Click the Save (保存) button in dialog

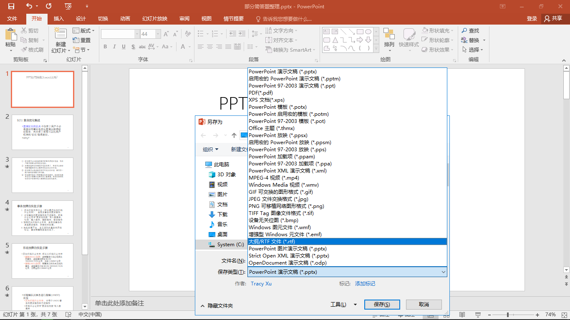pos(382,305)
